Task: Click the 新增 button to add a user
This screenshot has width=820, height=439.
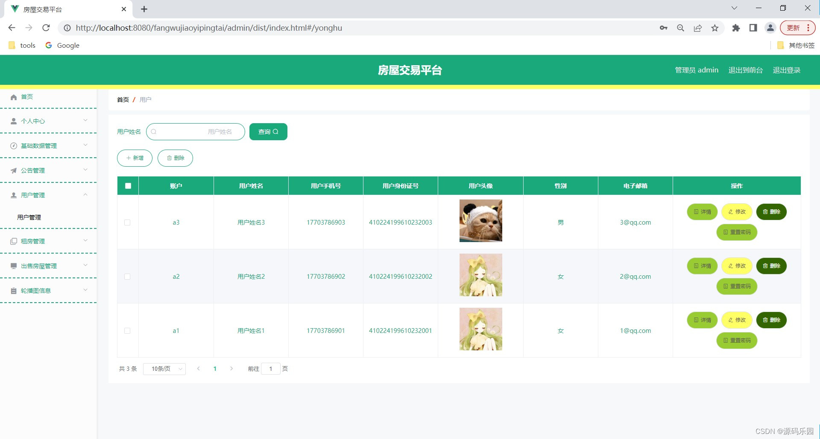Action: point(135,158)
